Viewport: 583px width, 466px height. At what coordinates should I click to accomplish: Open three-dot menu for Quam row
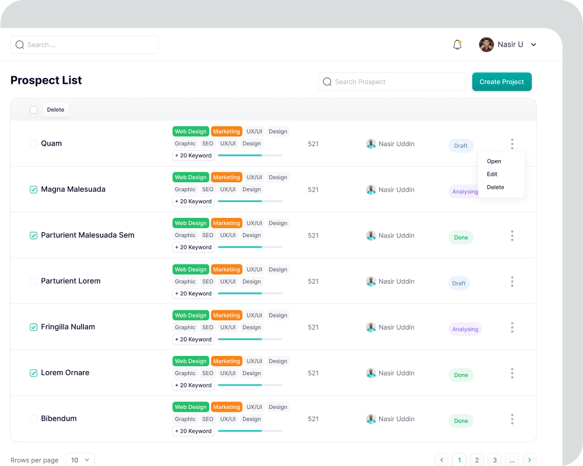[512, 144]
